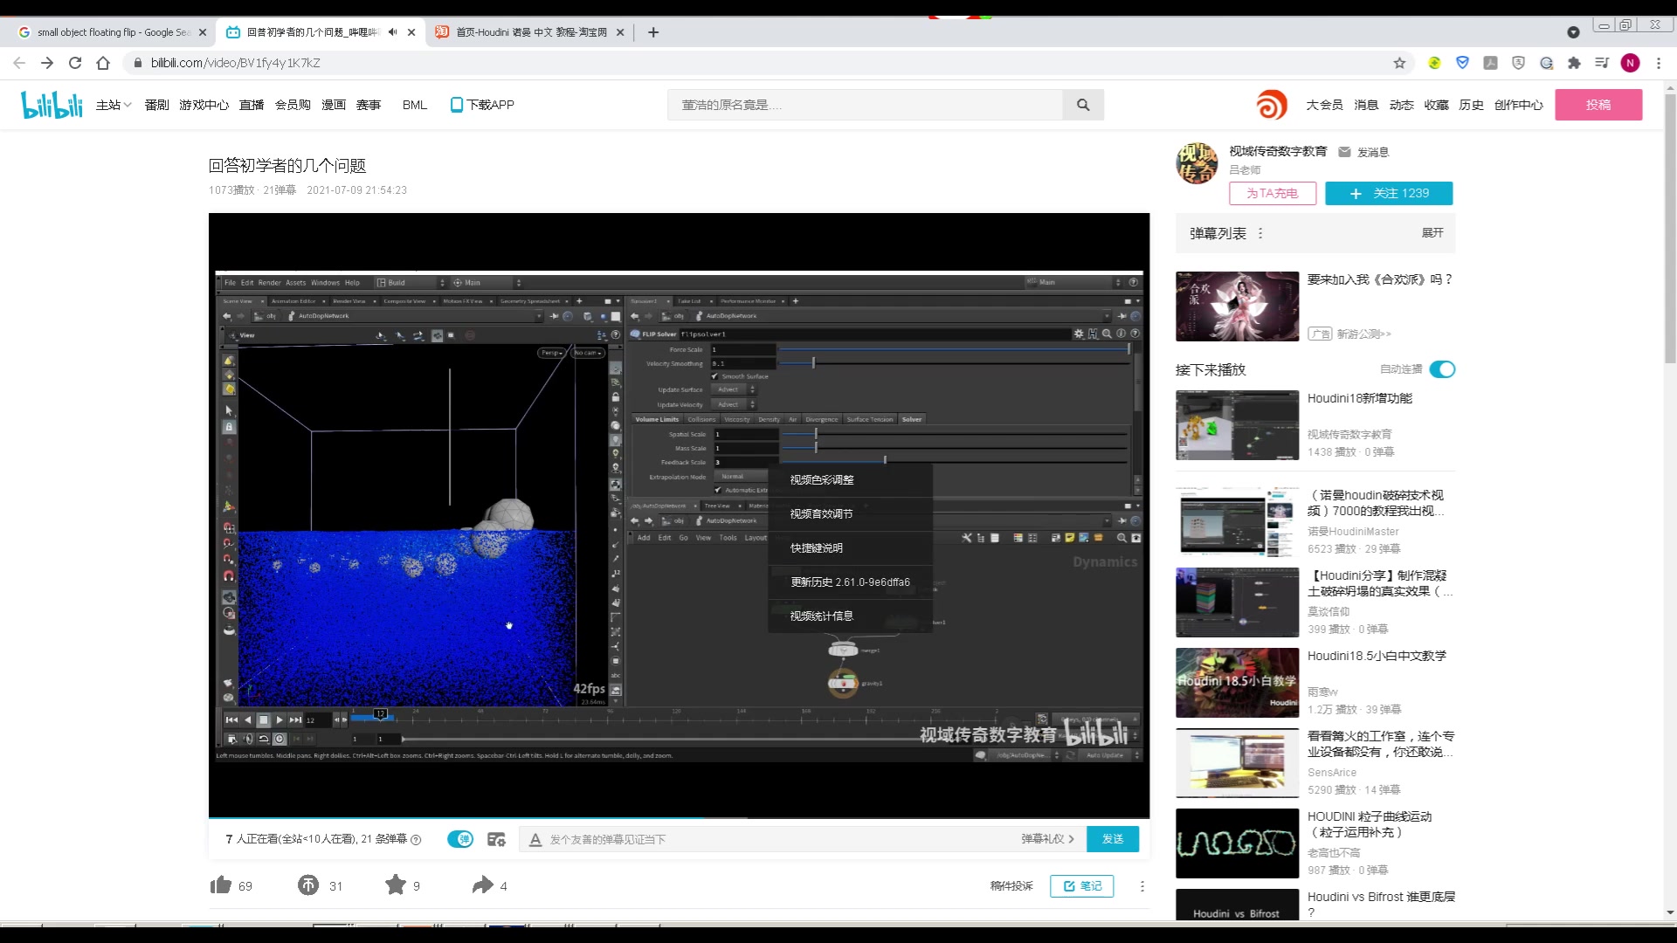
Task: Switch to 首页-Houdini 淘宝网 tab
Action: coord(530,32)
